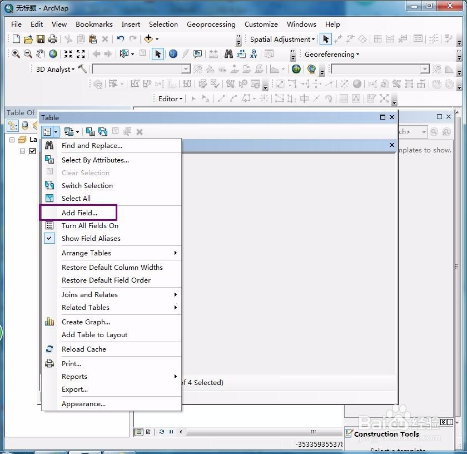The image size is (467, 454).
Task: Click the hammer icon next to 3D Analyst
Action: pyautogui.click(x=82, y=69)
